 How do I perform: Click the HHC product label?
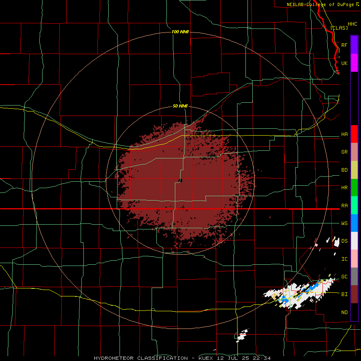pos(353,24)
